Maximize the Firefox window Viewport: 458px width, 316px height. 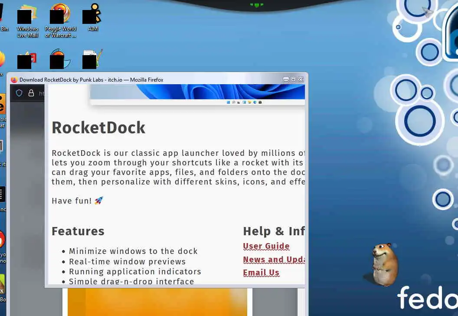pos(293,80)
